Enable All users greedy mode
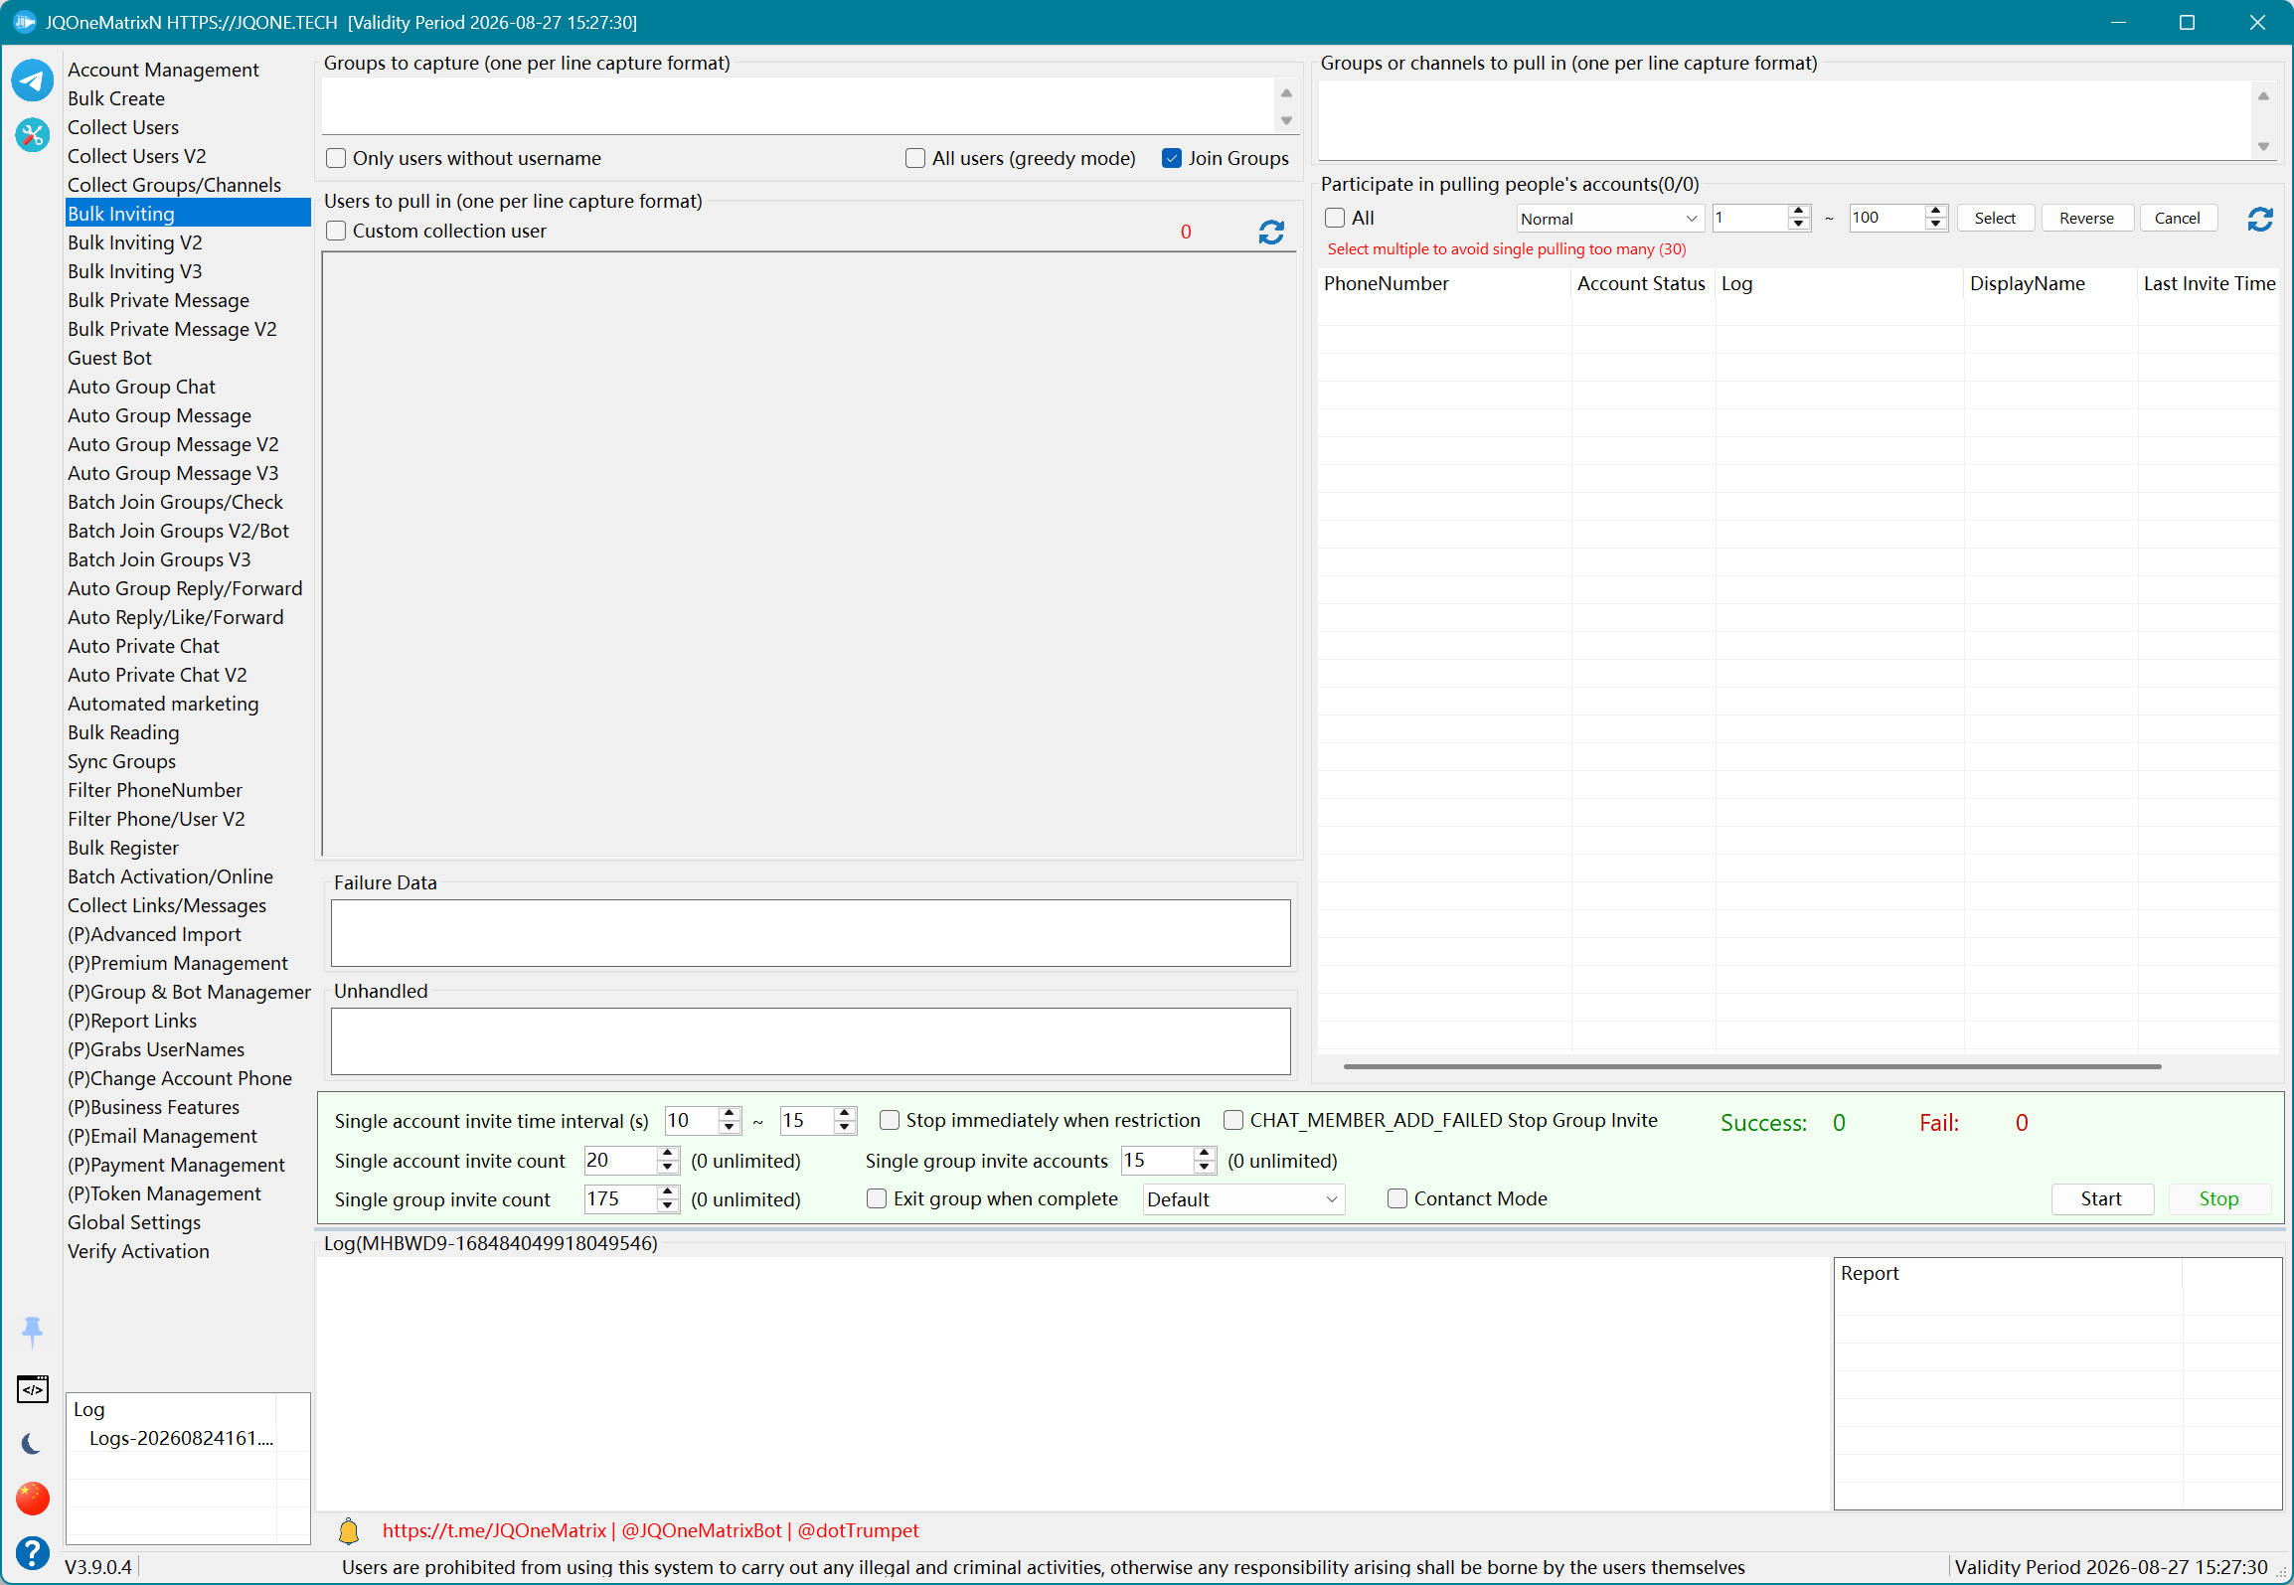 (915, 158)
